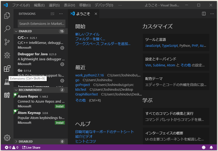Viewport: 218px width, 151px height.
Task: Click the VS Code logo in title bar
Action: (6, 5)
